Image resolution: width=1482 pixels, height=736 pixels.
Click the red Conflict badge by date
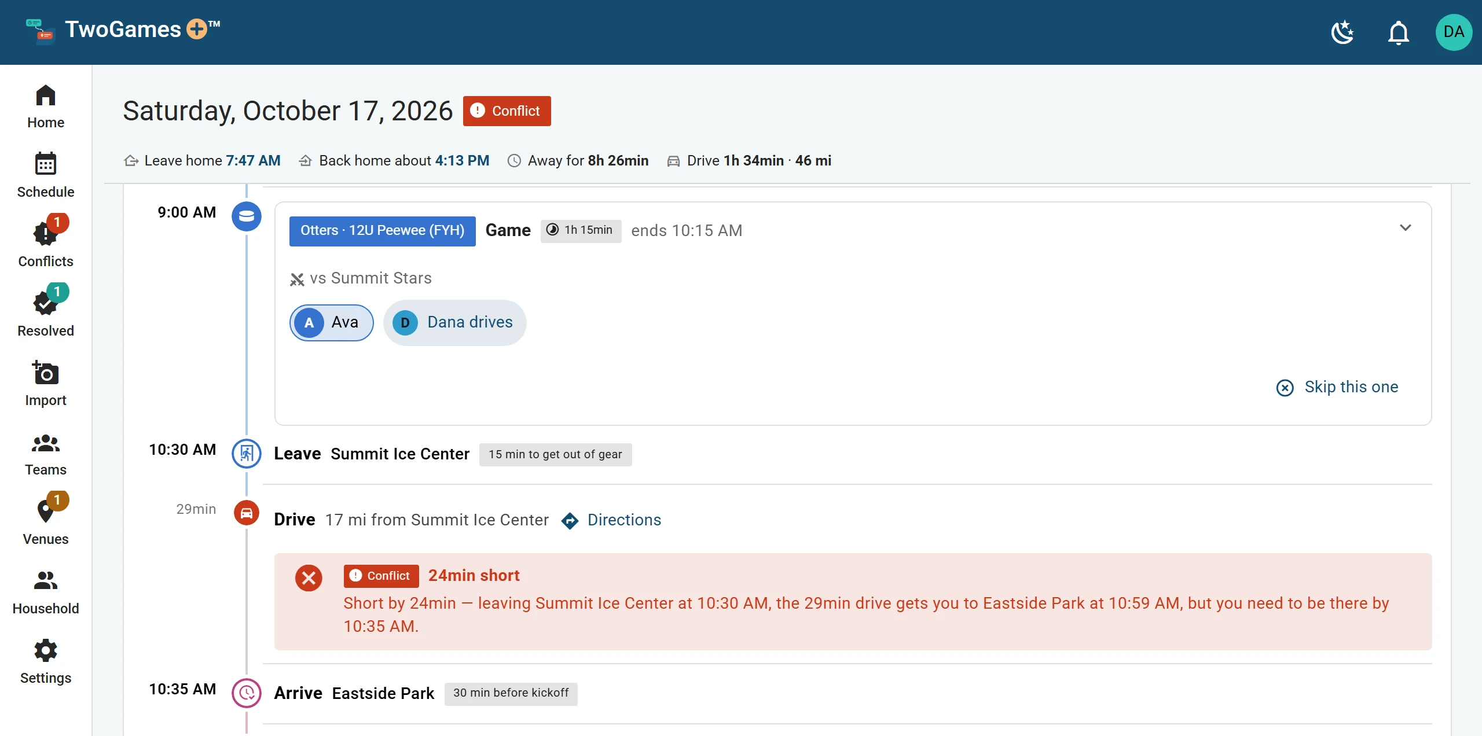(x=507, y=111)
